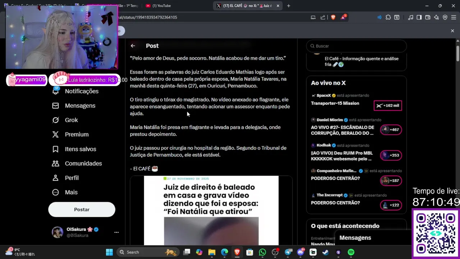Open the Brave playlist music icon
Viewport: 460px width, 259px height.
pyautogui.click(x=411, y=17)
